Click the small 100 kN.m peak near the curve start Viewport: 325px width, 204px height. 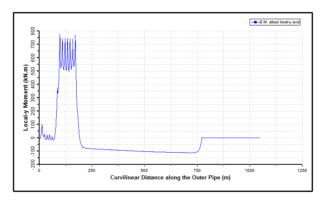click(42, 124)
